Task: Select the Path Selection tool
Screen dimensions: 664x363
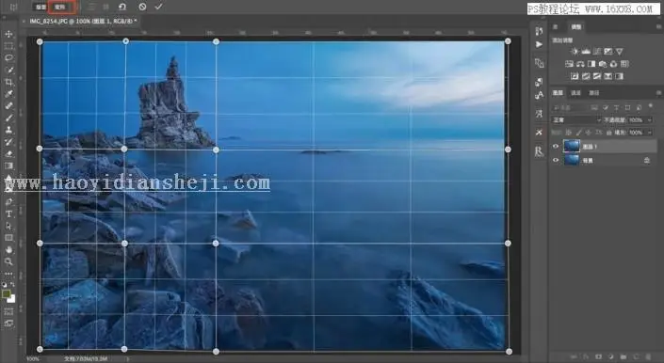Action: (x=8, y=226)
